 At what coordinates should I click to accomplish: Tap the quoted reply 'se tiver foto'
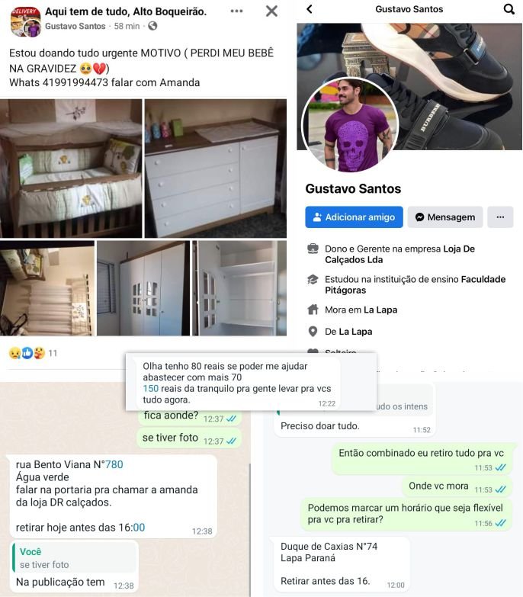[x=74, y=558]
